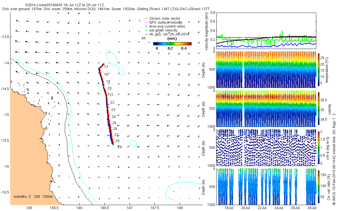The image size is (338, 211).
Task: Click the 'net glider velocity' legend entry
Action: click(161, 30)
